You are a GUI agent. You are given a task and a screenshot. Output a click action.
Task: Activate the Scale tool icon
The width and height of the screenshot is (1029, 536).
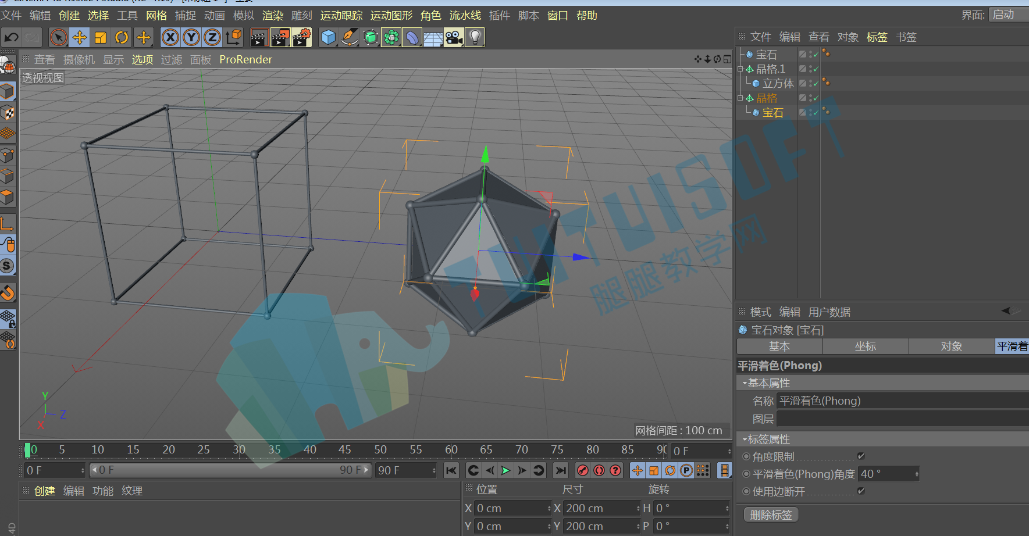101,37
